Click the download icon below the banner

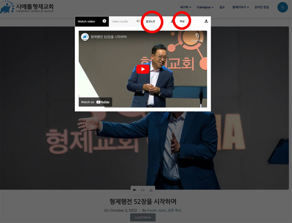[151, 190]
